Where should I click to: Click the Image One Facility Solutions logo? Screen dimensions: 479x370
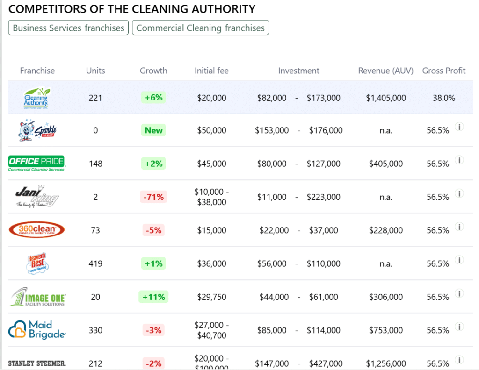click(37, 297)
